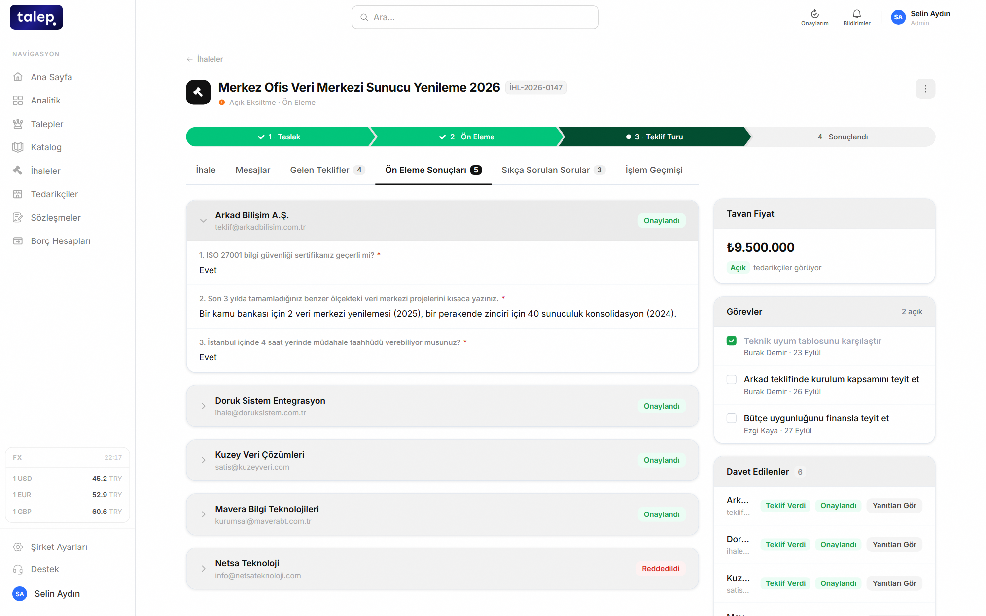
Task: Expand the Kuzey Veri Çözümleri card
Action: 203,460
